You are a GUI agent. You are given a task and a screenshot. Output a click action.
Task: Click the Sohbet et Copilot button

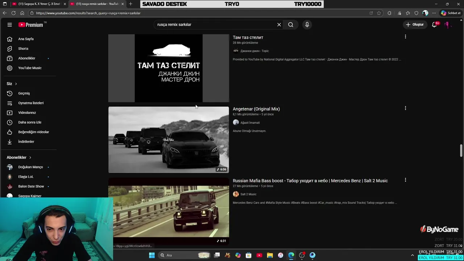(451, 13)
